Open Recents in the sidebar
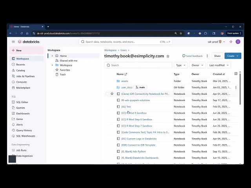The width and height of the screenshot is (251, 188). pos(20,65)
